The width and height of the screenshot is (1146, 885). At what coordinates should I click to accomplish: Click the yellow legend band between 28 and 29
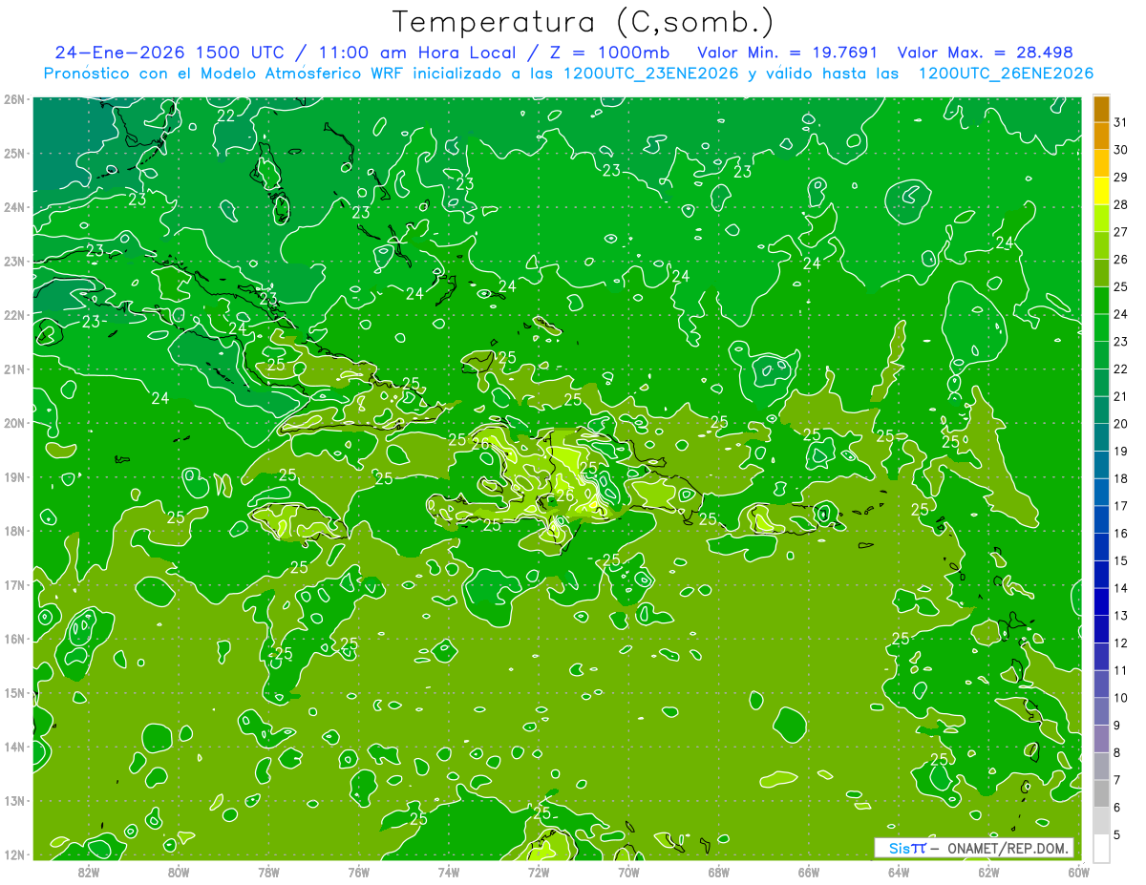tap(1101, 190)
